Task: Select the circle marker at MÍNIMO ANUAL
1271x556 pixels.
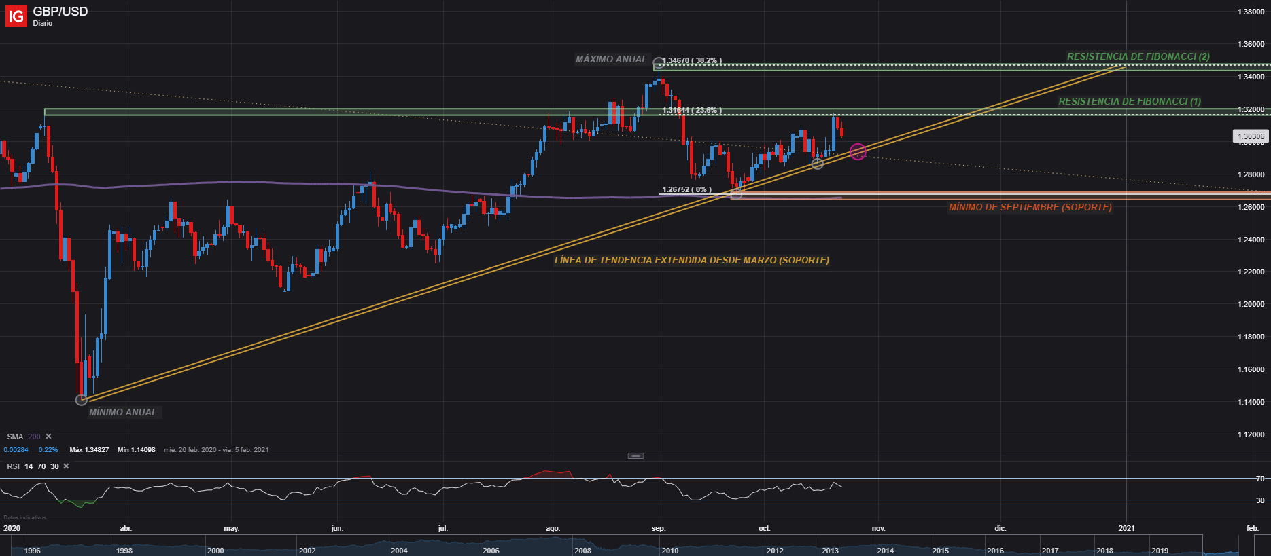Action: [82, 400]
